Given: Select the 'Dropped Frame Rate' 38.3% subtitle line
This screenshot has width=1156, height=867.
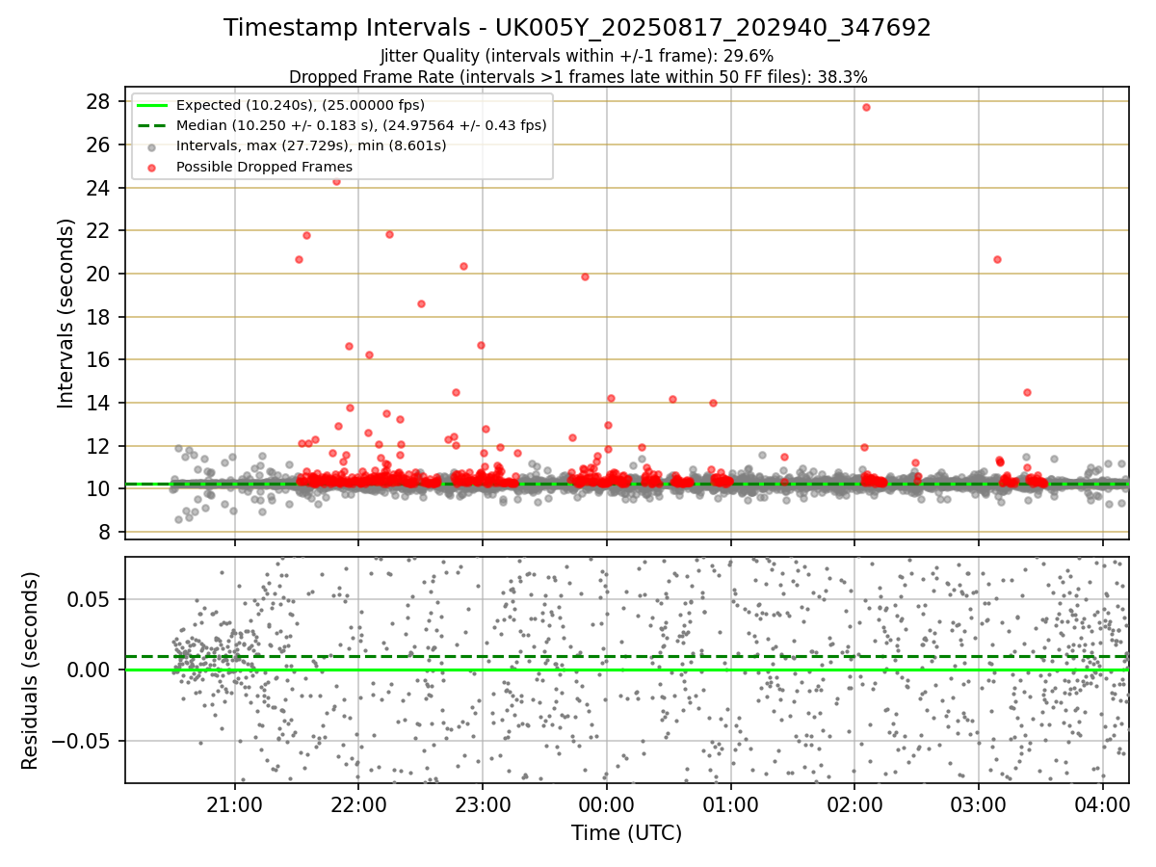Looking at the screenshot, I should 578,77.
